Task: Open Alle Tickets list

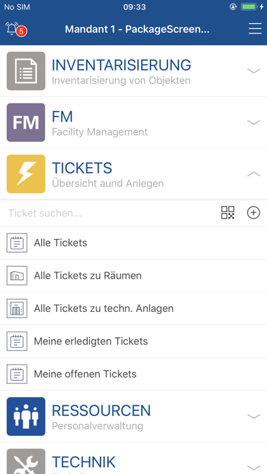Action: [x=133, y=242]
